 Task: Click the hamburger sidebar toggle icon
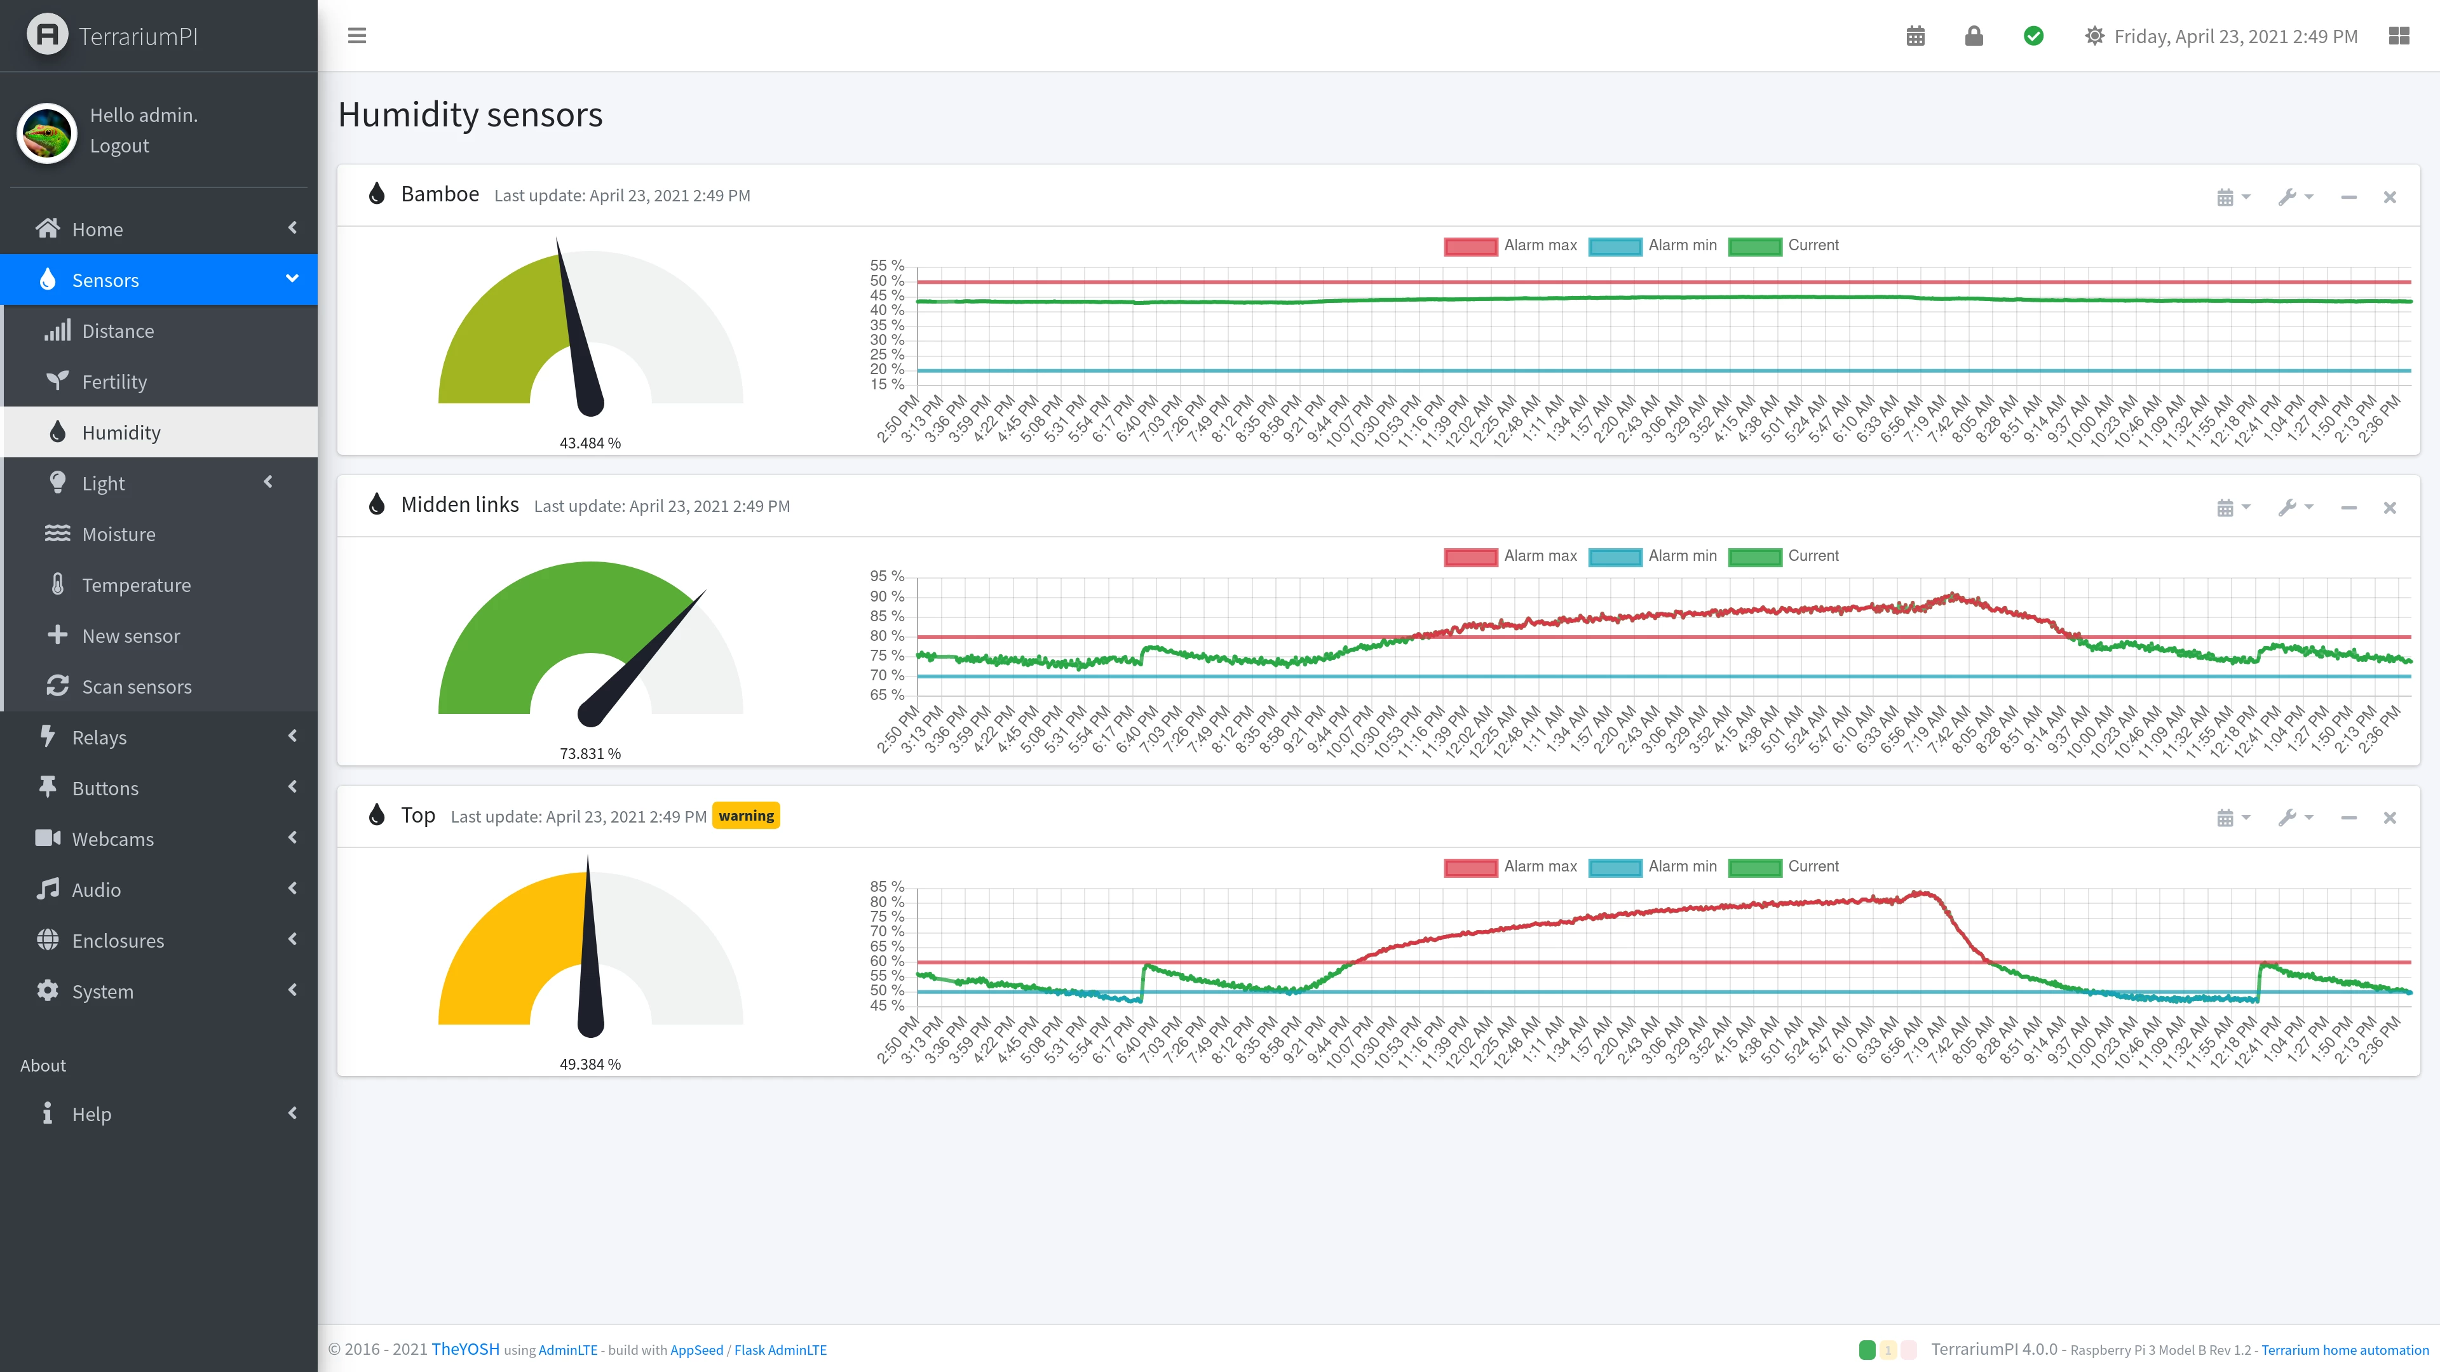click(x=357, y=36)
